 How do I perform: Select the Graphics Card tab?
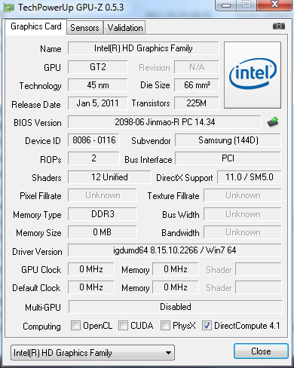coord(36,26)
